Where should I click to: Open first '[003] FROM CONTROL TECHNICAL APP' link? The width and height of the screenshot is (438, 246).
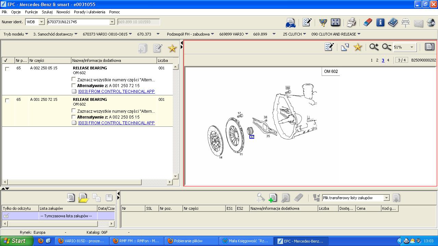[116, 92]
